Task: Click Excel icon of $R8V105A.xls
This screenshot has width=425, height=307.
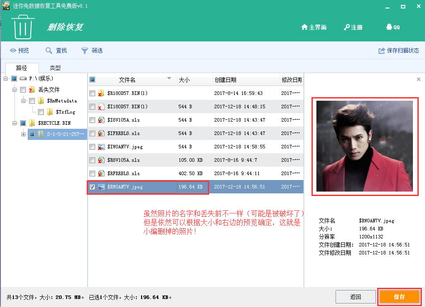Action: [x=101, y=160]
